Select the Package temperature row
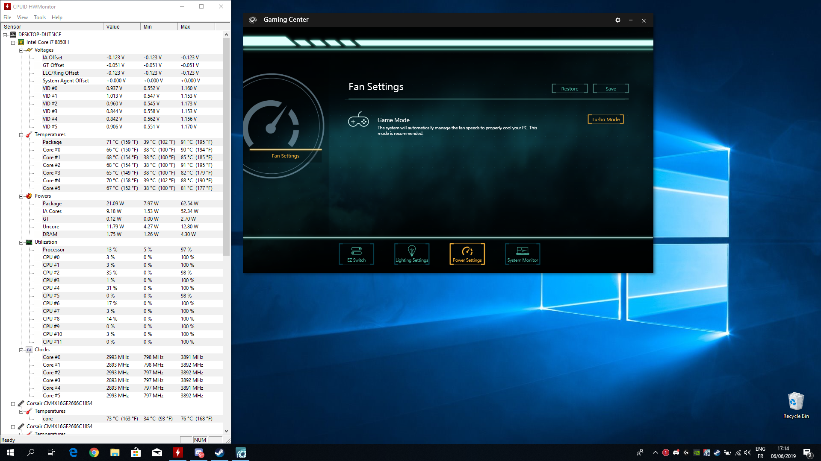Viewport: 821px width, 461px height. (x=112, y=142)
